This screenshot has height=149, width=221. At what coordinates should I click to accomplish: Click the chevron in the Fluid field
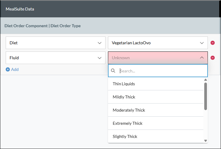[100, 58]
